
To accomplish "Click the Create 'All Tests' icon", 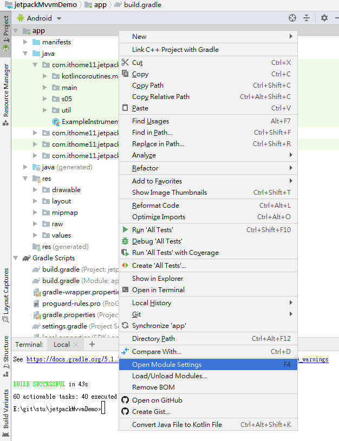I will [x=125, y=265].
